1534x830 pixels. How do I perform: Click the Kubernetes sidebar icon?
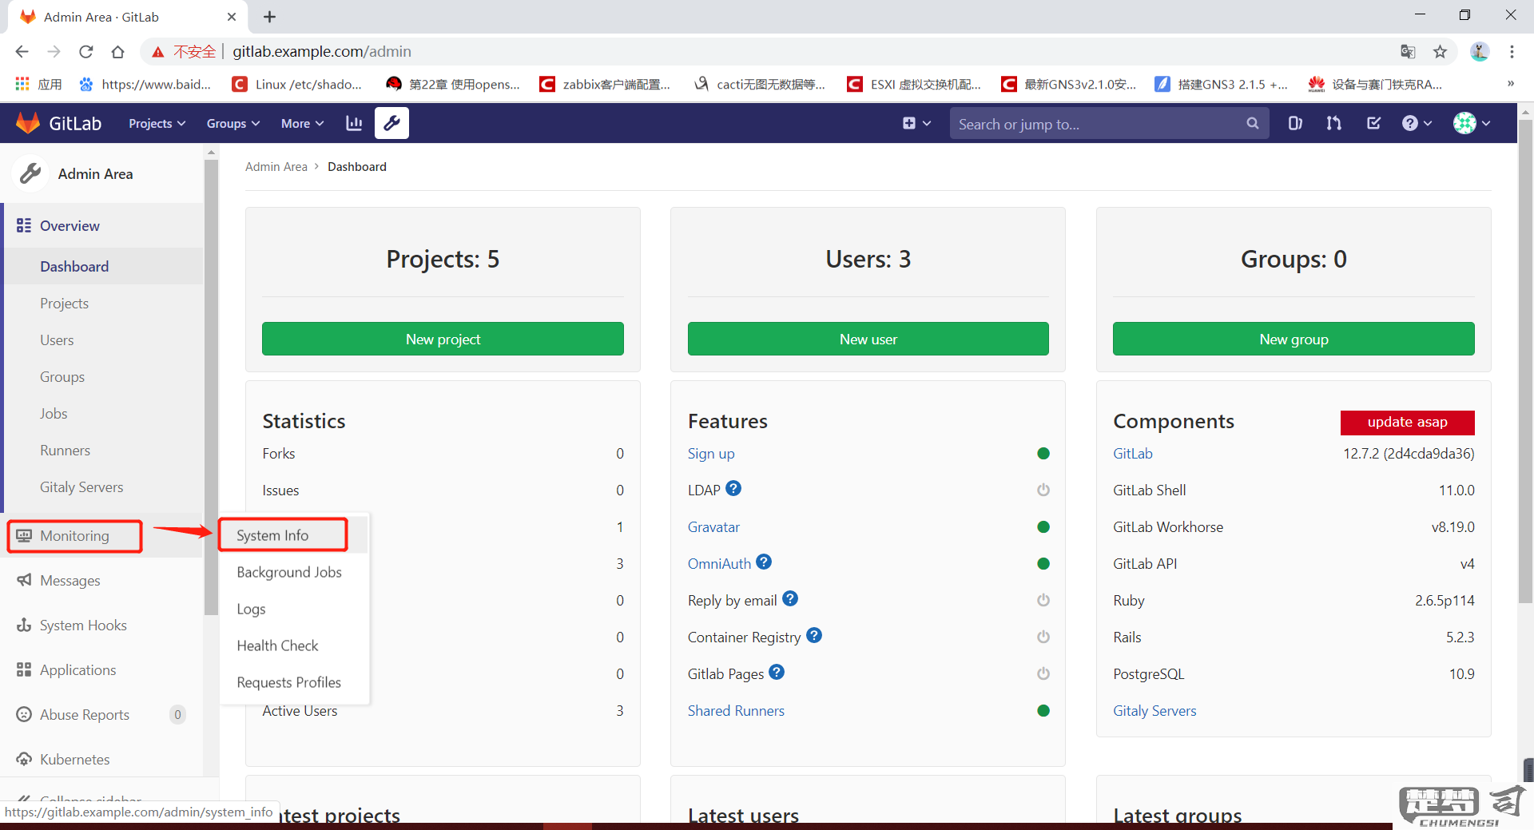[24, 759]
